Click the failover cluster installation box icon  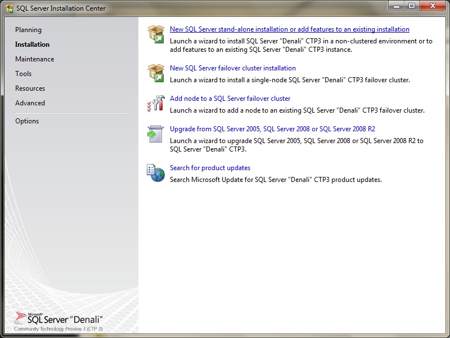(156, 73)
